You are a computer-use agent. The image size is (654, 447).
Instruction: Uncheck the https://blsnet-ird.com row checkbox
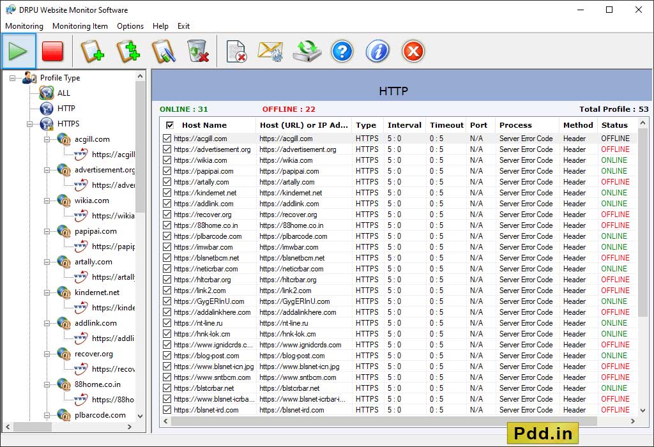click(x=167, y=410)
